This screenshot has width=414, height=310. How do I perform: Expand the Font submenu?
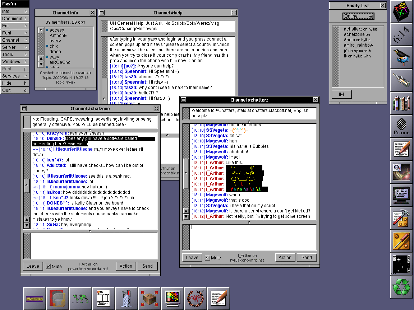point(14,33)
